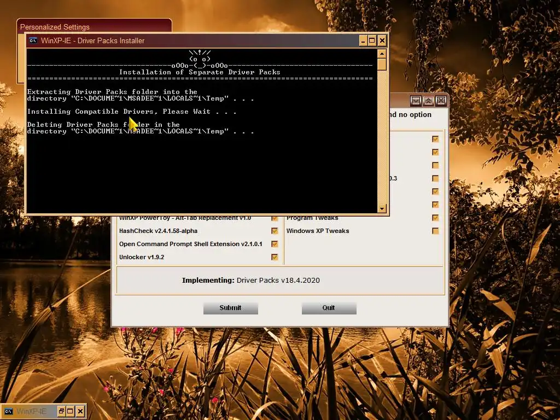Click the Installation of Separate Driver Packs heading
Viewport: 560px width, 420px height.
click(200, 72)
